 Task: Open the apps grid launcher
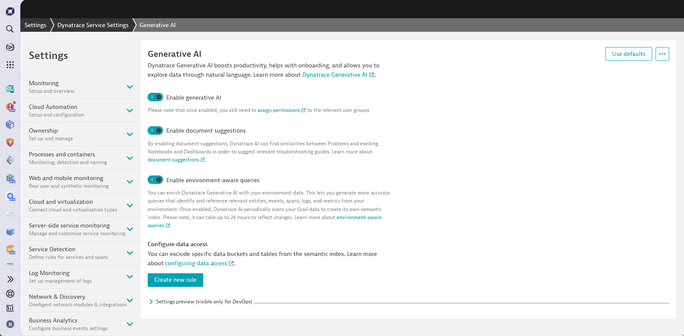10,65
